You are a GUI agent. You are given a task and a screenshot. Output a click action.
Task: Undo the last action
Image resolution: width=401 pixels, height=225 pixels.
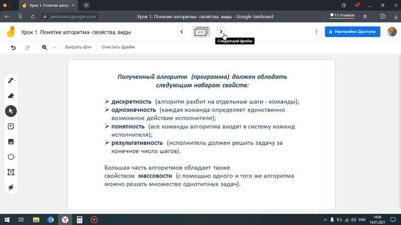pyautogui.click(x=13, y=47)
